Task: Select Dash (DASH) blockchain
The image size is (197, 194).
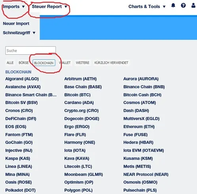Action: [136, 110]
